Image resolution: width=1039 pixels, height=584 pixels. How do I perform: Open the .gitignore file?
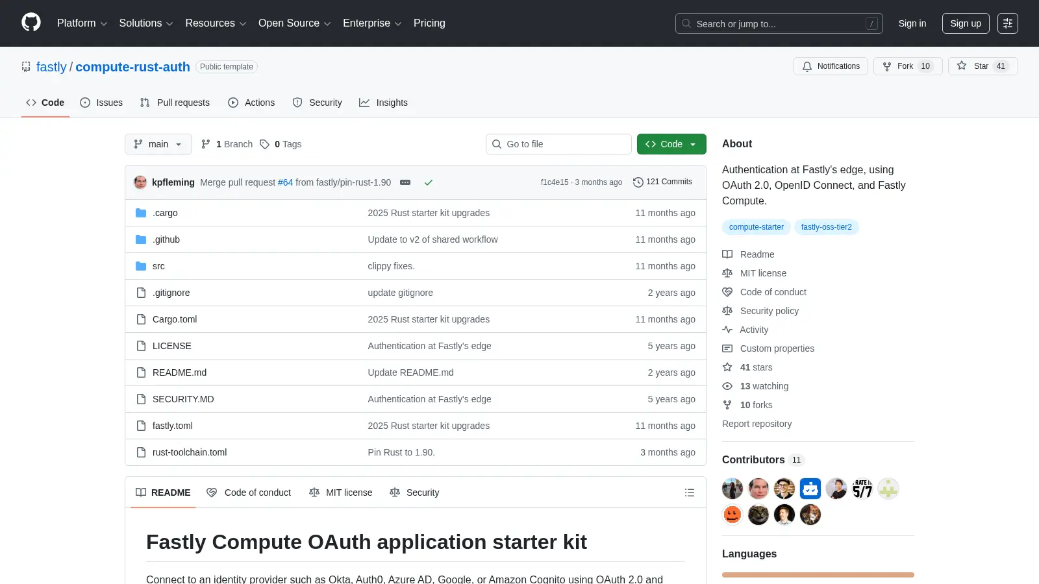171,293
